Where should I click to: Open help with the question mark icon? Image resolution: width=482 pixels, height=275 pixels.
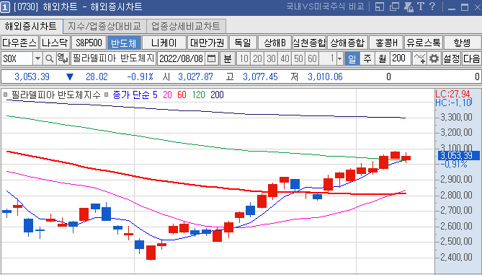pos(432,6)
